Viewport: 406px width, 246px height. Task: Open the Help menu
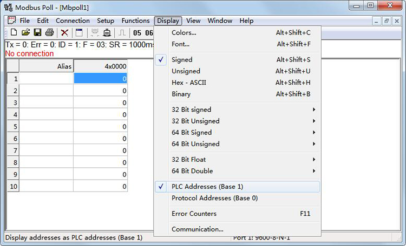246,20
